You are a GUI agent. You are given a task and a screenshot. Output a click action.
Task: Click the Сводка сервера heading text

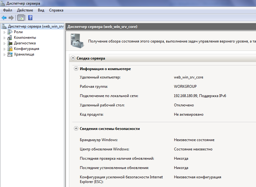point(91,58)
